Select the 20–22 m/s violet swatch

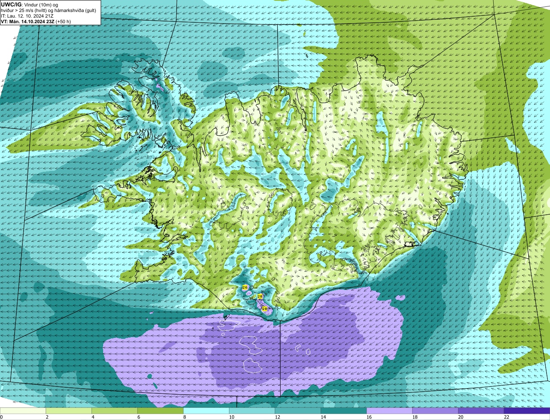481,411
